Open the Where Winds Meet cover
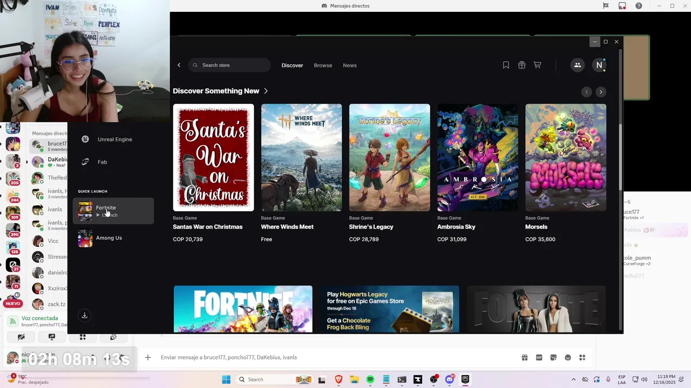 click(301, 157)
